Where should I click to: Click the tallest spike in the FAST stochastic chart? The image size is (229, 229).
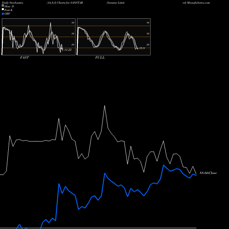tap(50, 23)
